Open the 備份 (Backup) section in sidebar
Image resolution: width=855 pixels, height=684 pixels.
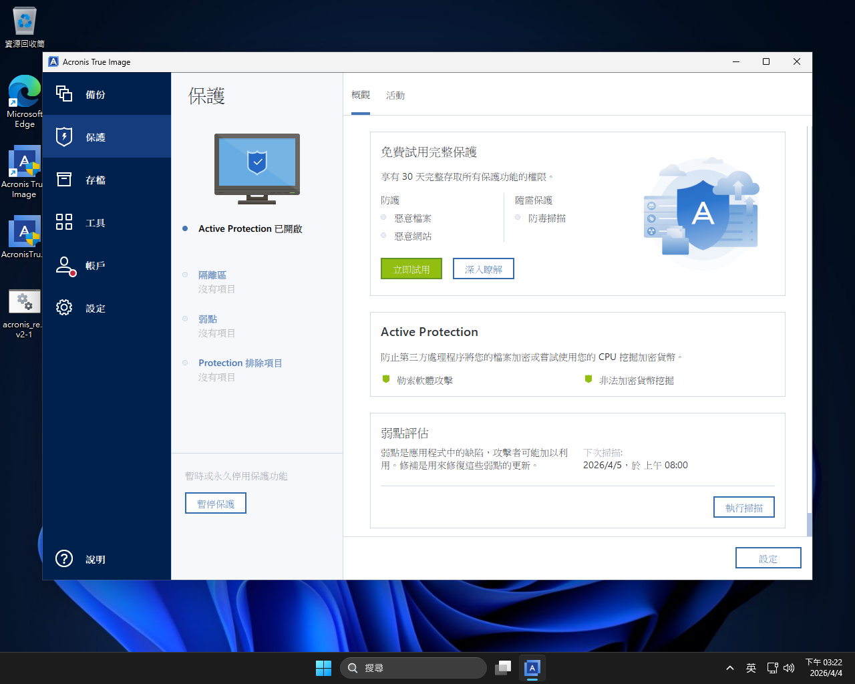[x=96, y=94]
